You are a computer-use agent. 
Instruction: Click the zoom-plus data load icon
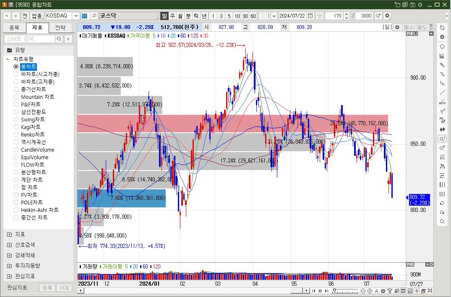pos(378,16)
